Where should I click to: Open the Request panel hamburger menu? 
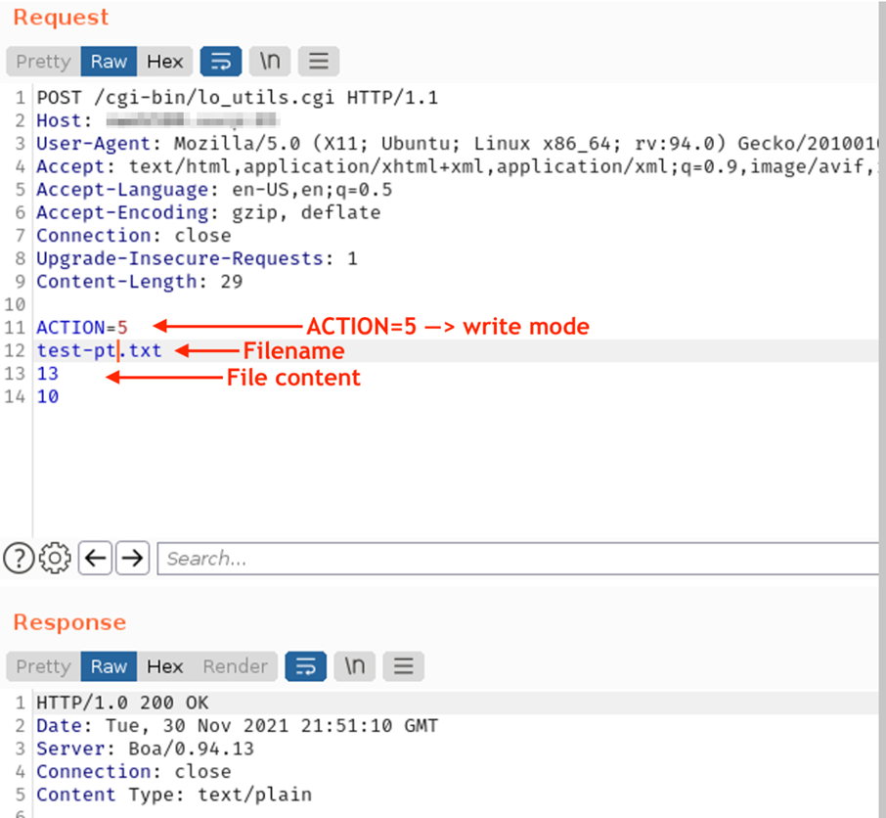(318, 62)
